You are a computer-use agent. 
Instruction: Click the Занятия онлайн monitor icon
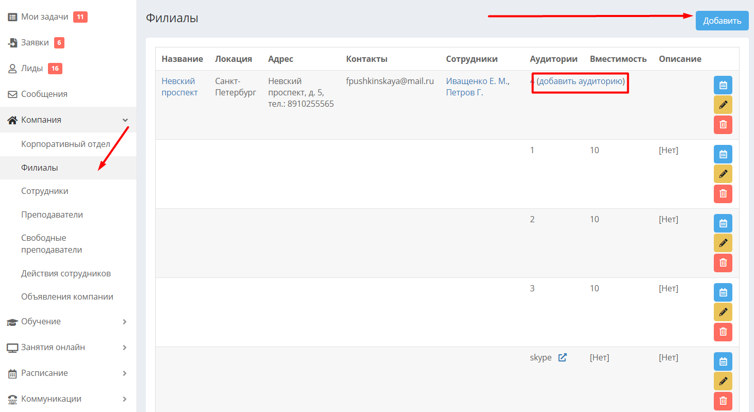12,348
